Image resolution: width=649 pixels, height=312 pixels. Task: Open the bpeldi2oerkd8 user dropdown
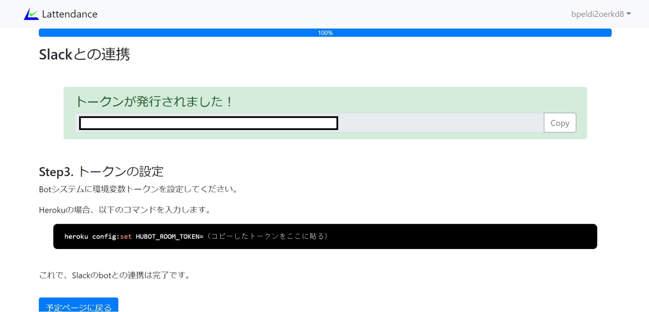601,14
